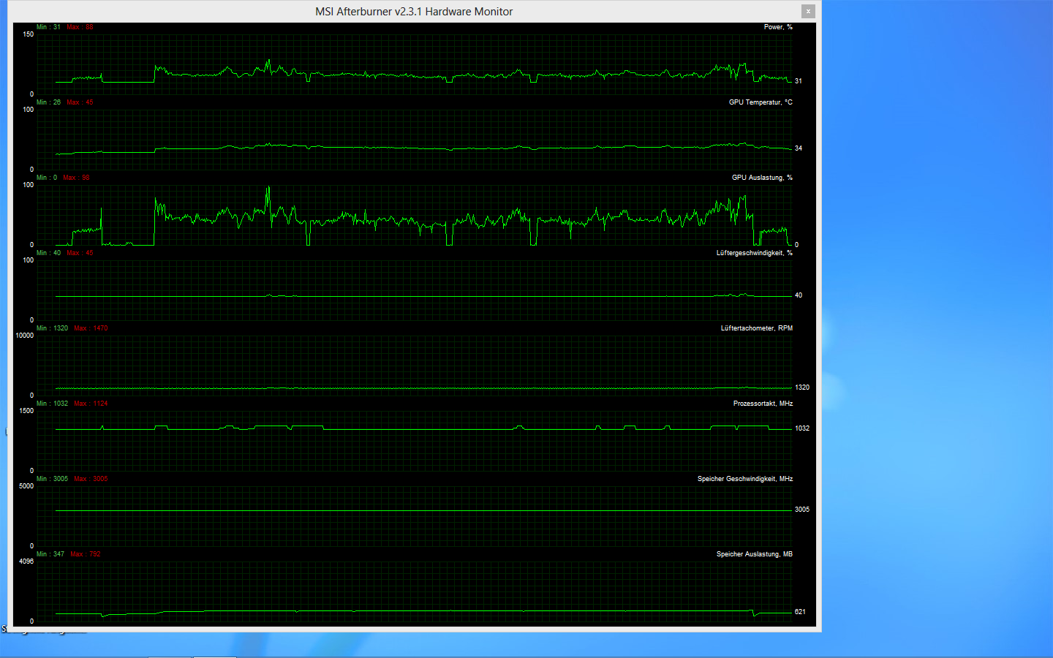This screenshot has height=658, width=1053.
Task: Click 'Max : 3005' above Speicher Geschwindigkeit graph
Action: 91,479
